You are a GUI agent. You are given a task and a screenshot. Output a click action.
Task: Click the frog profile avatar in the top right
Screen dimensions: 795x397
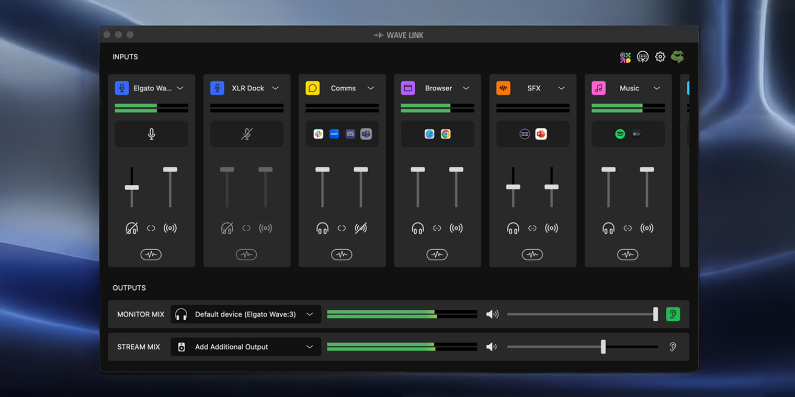(678, 56)
